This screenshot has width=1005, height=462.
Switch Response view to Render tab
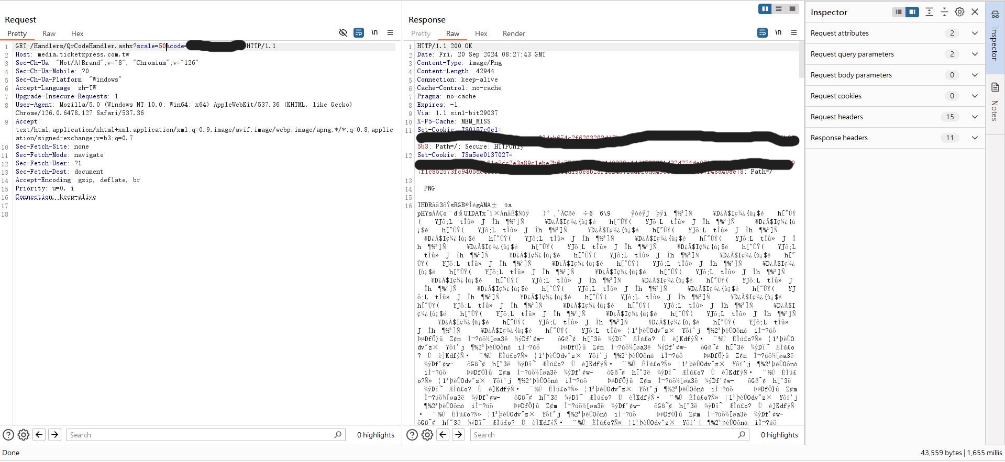coord(514,33)
